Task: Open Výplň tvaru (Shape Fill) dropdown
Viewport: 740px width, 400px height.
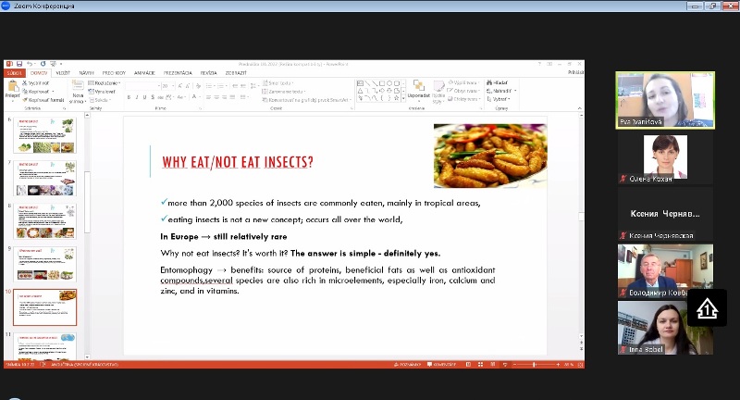Action: 463,82
